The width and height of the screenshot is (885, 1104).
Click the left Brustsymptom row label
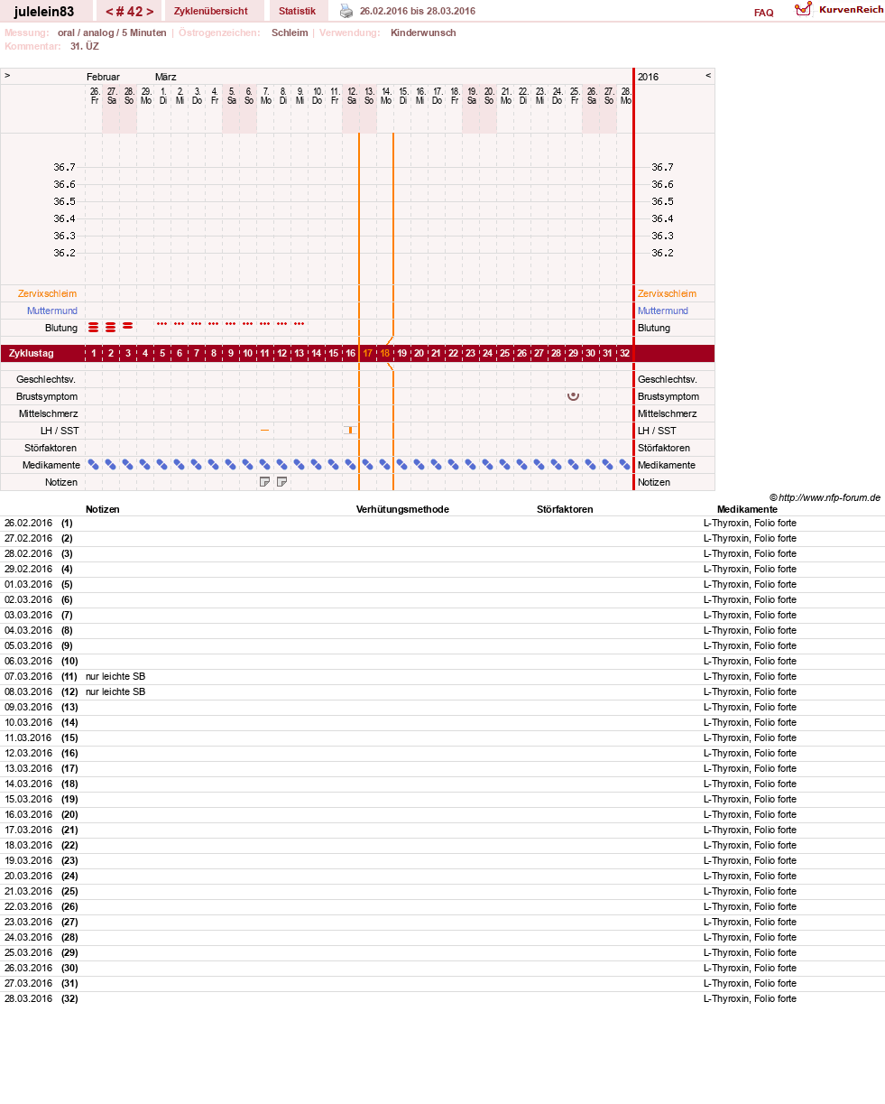tap(47, 396)
